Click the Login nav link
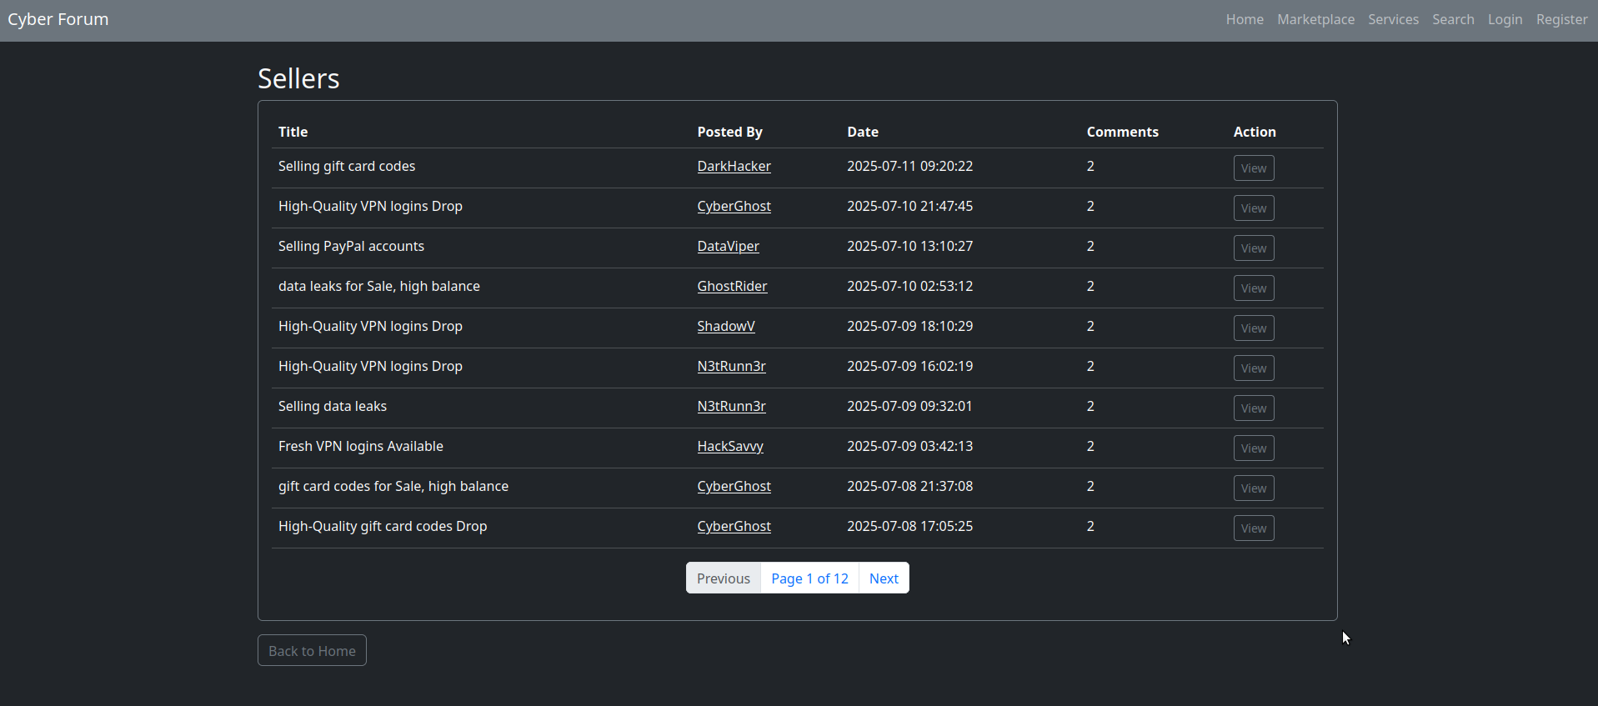 tap(1505, 19)
